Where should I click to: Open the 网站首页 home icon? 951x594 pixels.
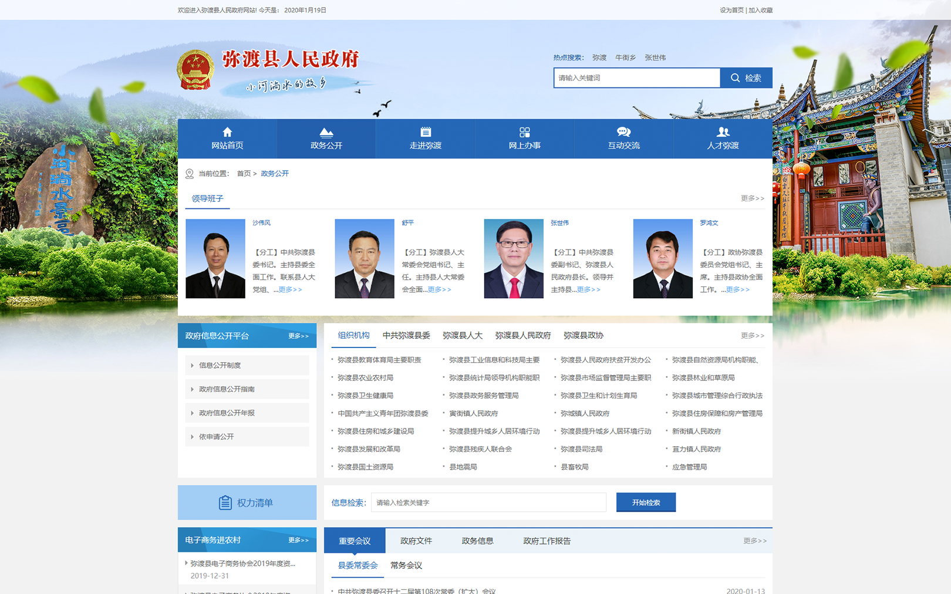coord(227,132)
